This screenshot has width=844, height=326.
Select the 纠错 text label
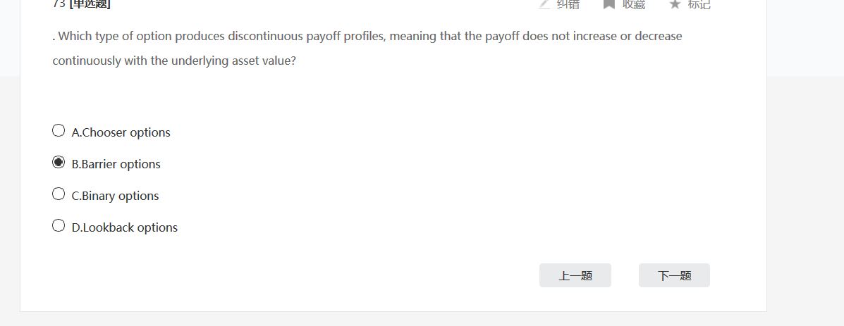(x=568, y=4)
